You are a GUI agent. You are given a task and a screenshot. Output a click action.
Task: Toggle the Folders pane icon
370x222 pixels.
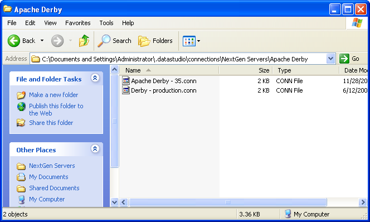(x=144, y=41)
